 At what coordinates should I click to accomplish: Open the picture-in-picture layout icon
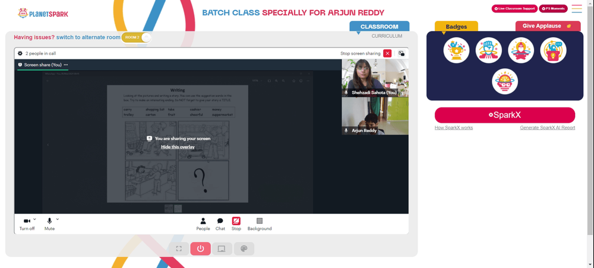point(401,53)
